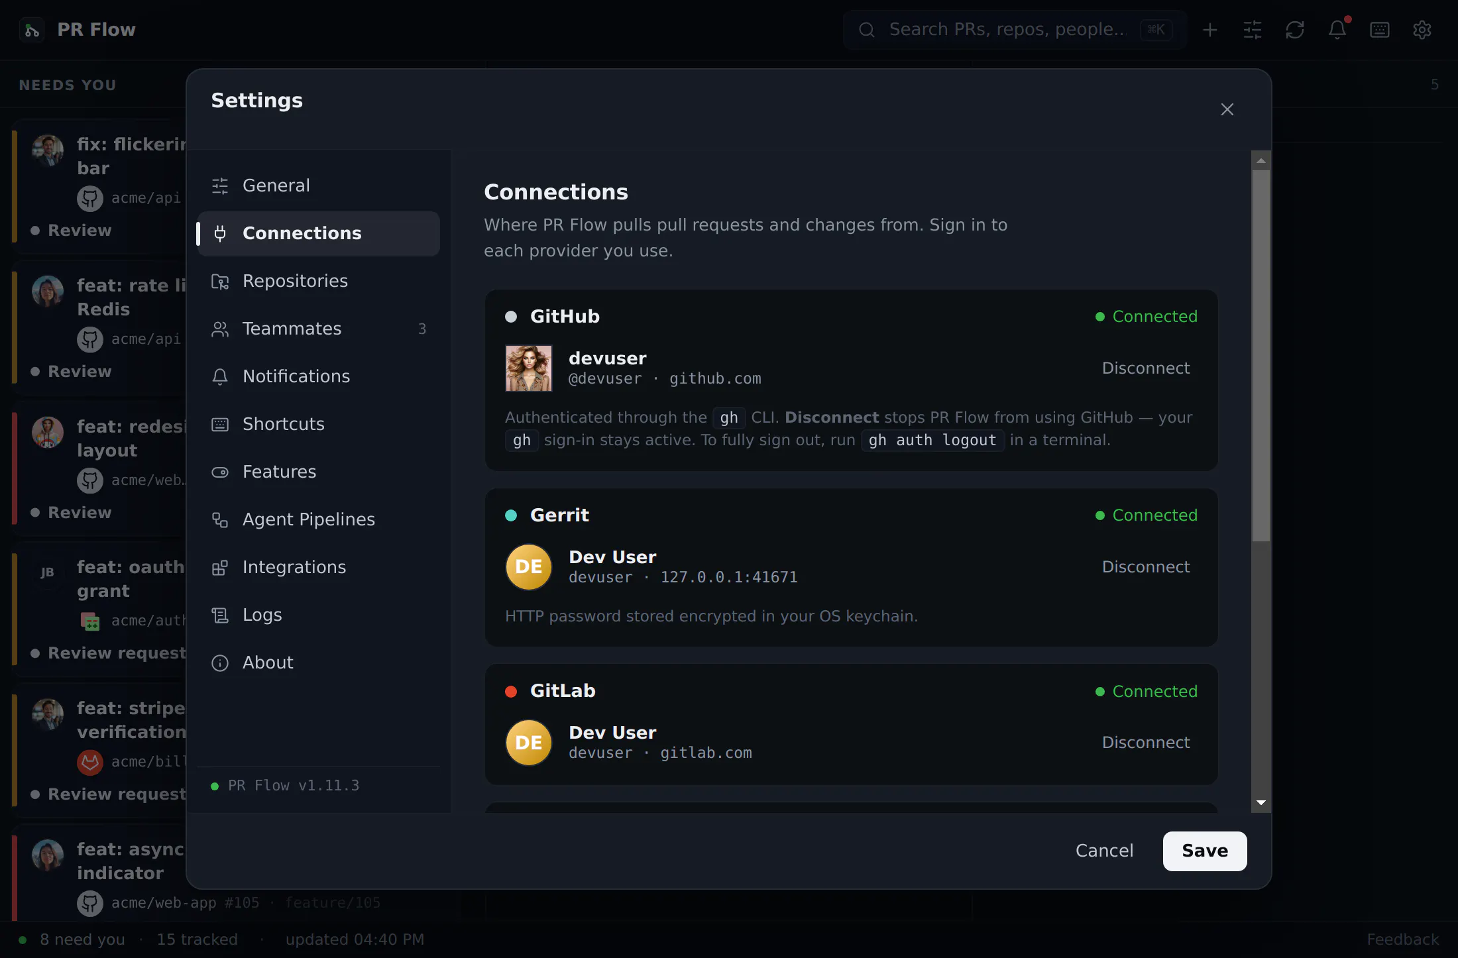This screenshot has height=958, width=1458.
Task: Click 'acme/web-app #105' repo label
Action: [x=185, y=903]
